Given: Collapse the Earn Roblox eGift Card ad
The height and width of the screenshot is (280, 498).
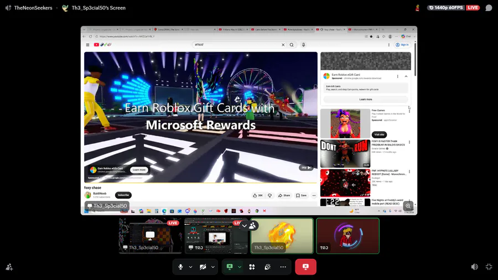Looking at the screenshot, I should pos(406,76).
